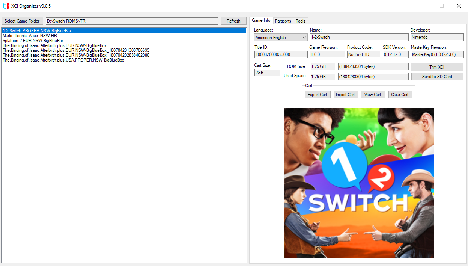Minimize the XCI Organizer window

(x=424, y=6)
